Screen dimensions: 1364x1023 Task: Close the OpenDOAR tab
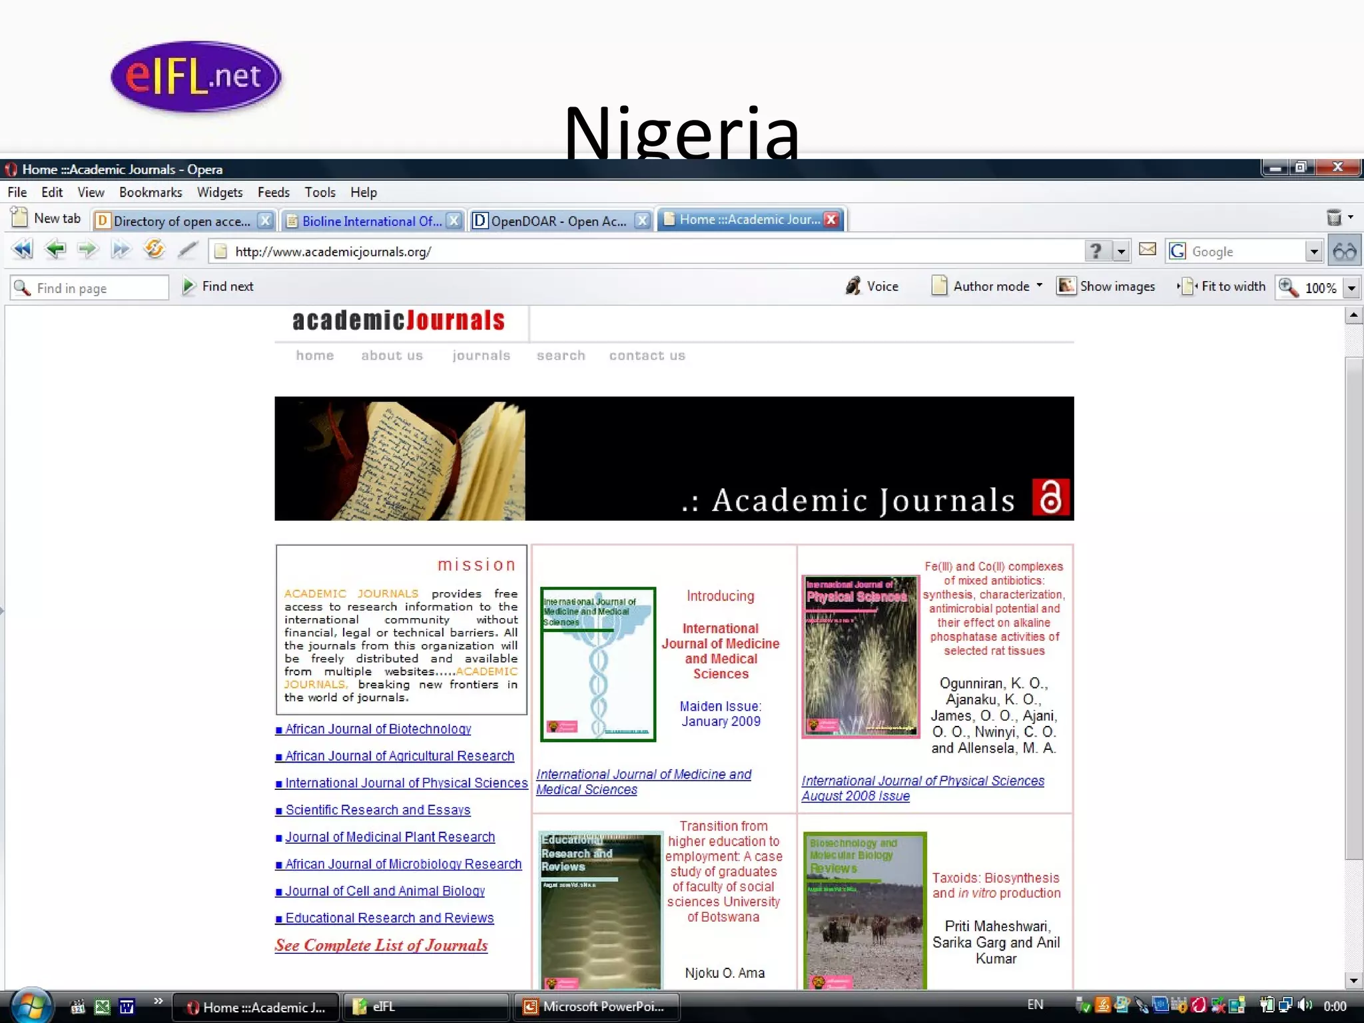click(641, 220)
